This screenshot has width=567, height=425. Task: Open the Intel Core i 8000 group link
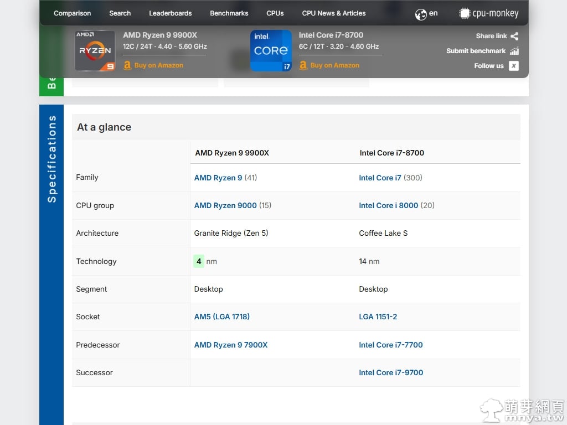(x=388, y=205)
